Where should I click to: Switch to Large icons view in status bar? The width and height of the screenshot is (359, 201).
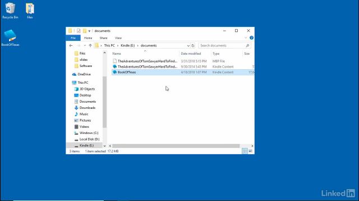pyautogui.click(x=251, y=151)
